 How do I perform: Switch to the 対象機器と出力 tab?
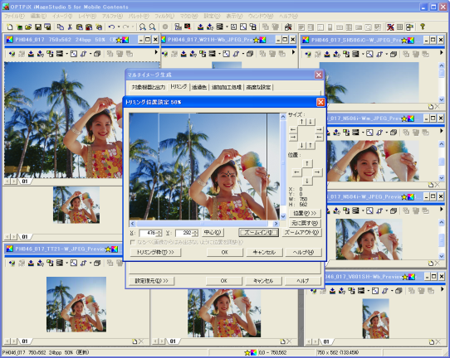(148, 87)
